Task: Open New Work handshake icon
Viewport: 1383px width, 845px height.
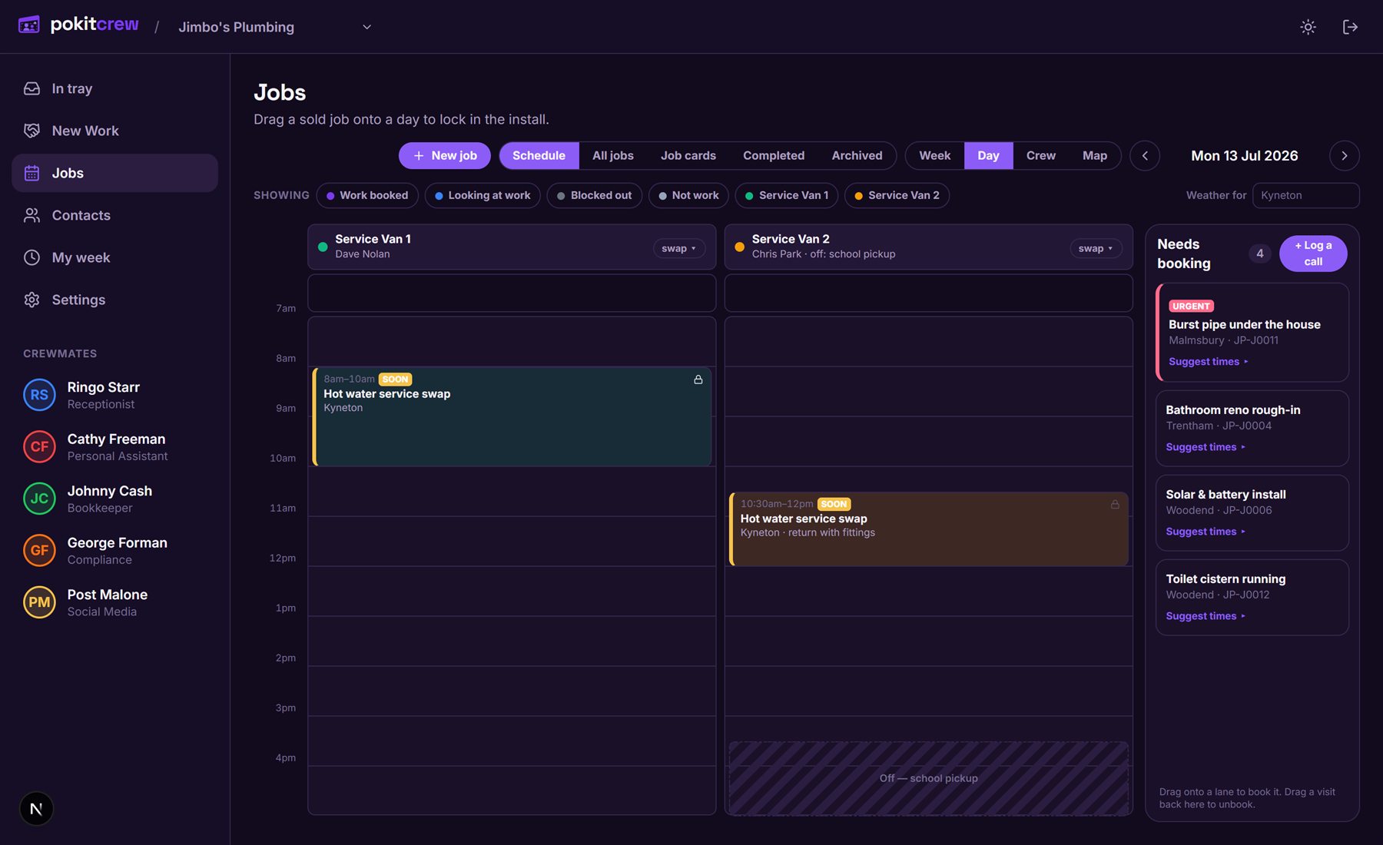Action: [x=32, y=131]
